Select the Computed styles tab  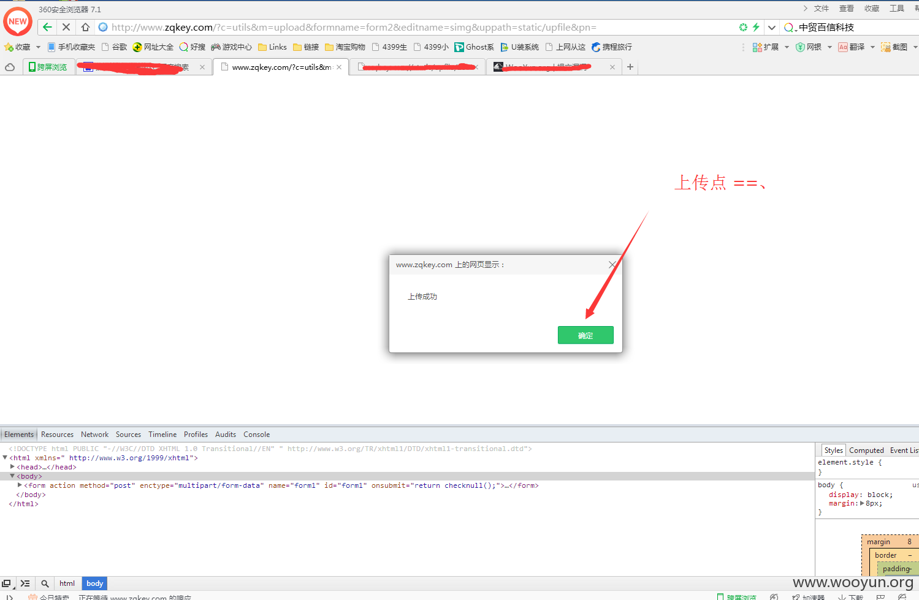866,450
